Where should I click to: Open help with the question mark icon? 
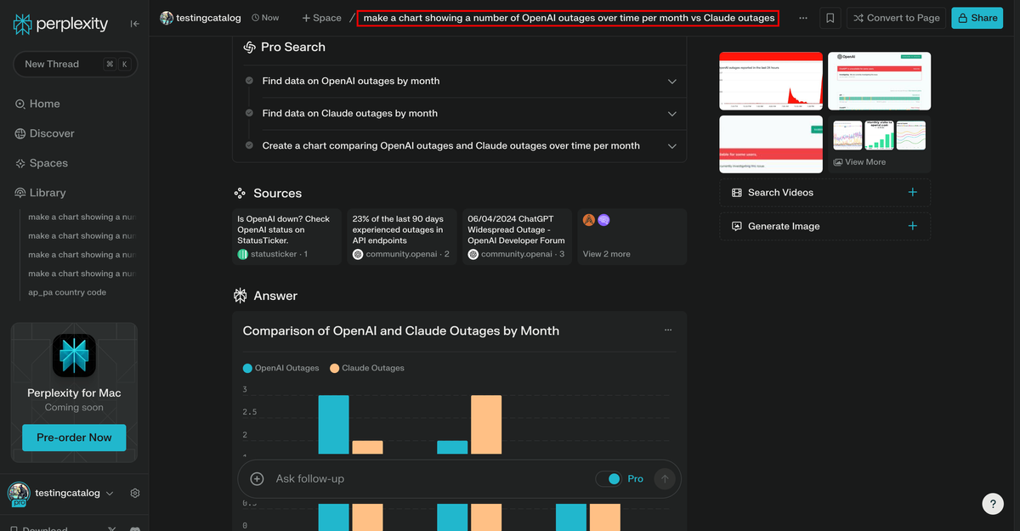point(993,504)
